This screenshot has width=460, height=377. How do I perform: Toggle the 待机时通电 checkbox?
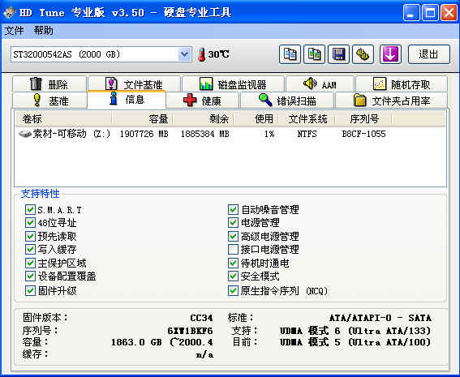(233, 263)
